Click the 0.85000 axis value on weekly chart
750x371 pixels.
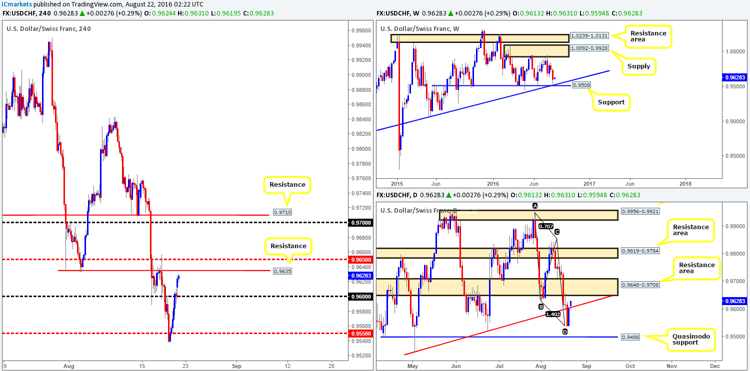coord(734,156)
